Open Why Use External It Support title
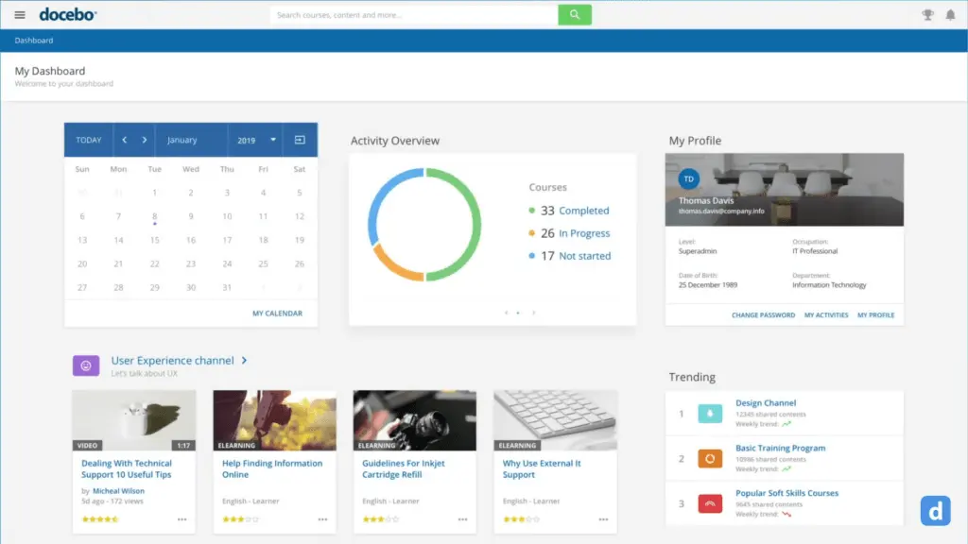Image resolution: width=968 pixels, height=544 pixels. pos(542,468)
